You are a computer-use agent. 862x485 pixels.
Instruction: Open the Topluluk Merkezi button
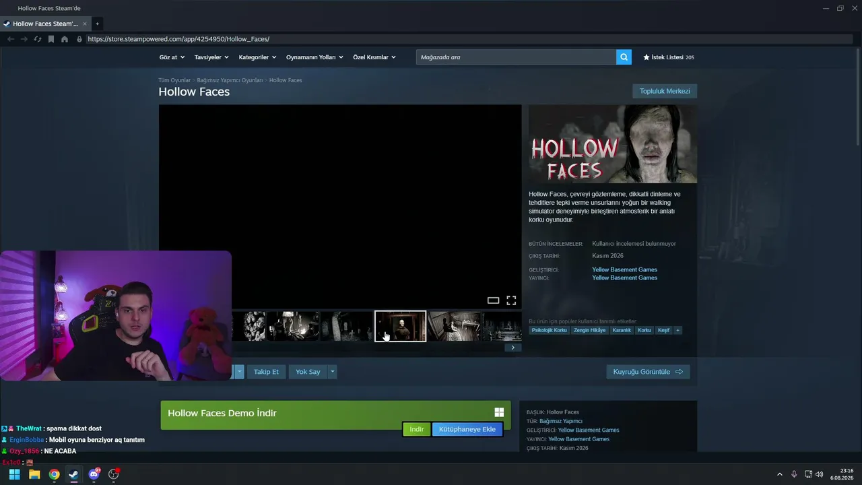665,92
